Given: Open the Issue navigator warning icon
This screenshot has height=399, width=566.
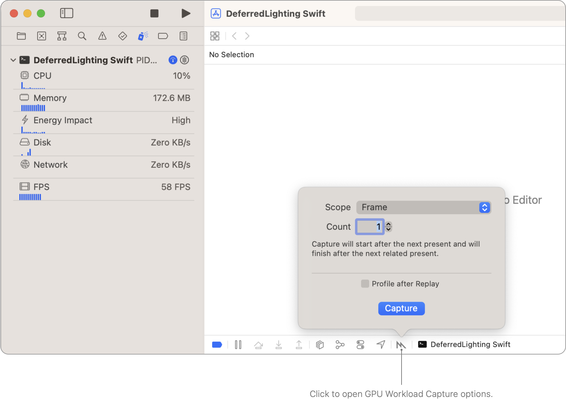Looking at the screenshot, I should (102, 36).
